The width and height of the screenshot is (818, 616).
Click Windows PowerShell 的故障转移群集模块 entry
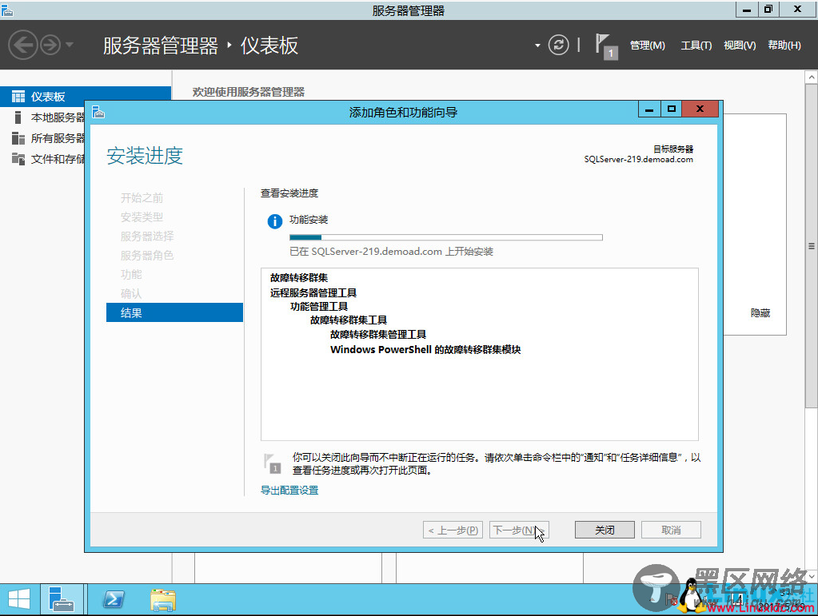point(425,349)
